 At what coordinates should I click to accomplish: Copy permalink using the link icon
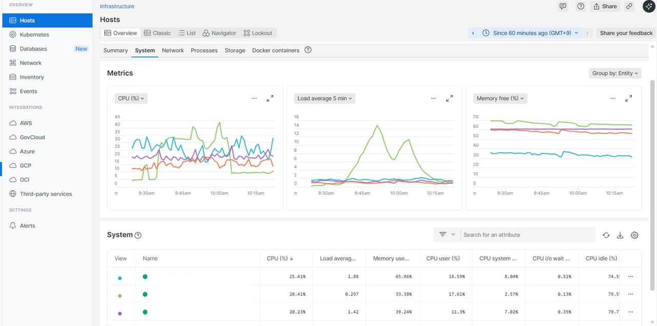coord(629,6)
